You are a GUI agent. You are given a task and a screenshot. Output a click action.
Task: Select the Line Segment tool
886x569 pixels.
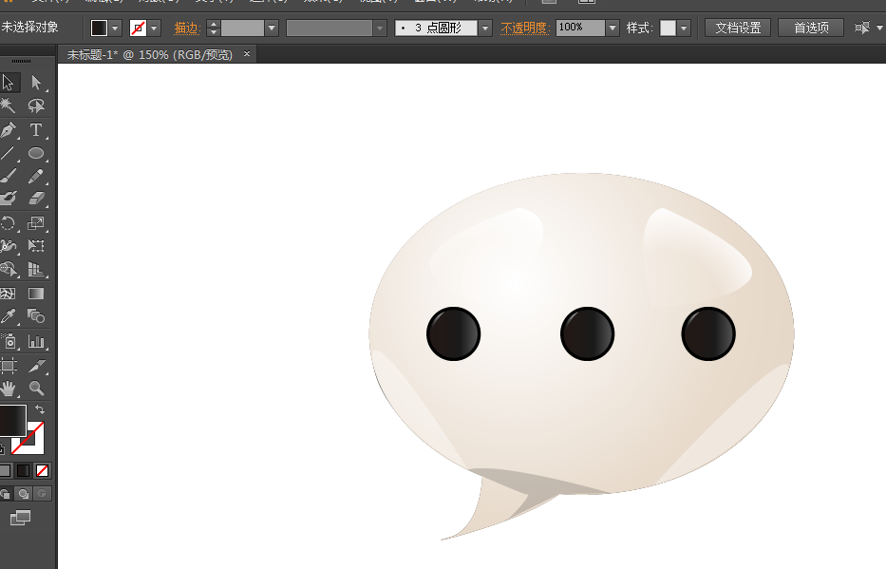pyautogui.click(x=8, y=153)
